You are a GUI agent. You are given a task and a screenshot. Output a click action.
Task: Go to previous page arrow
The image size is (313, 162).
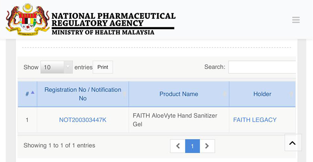[178, 146]
